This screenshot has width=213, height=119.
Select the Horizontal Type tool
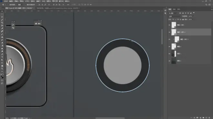[2, 57]
